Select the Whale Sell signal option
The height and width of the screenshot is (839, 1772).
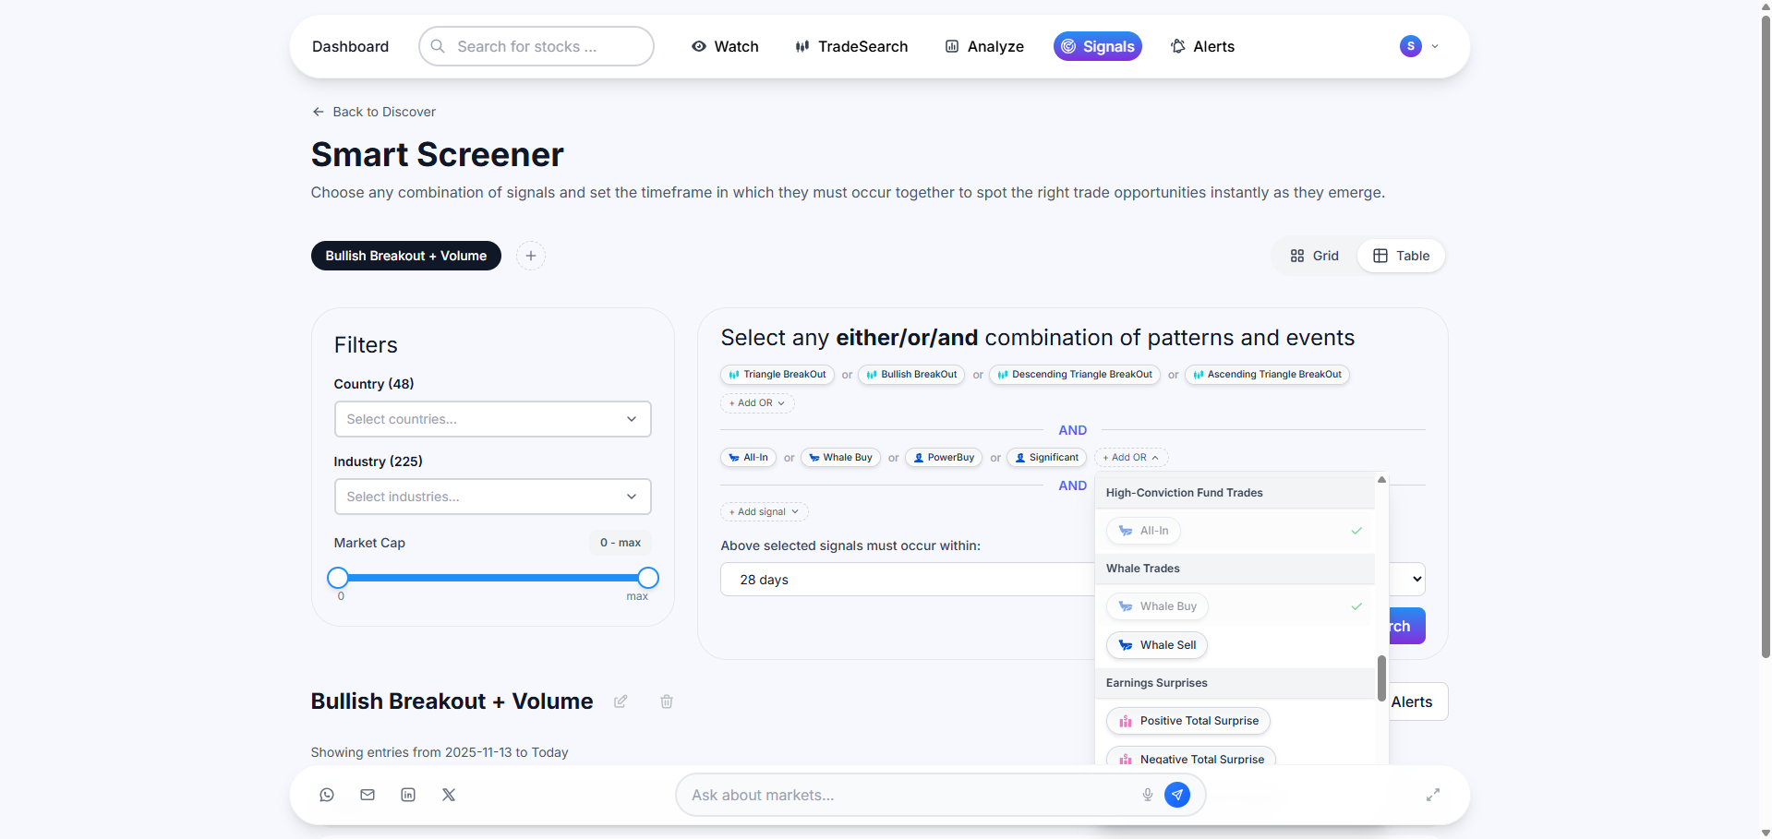1157,645
